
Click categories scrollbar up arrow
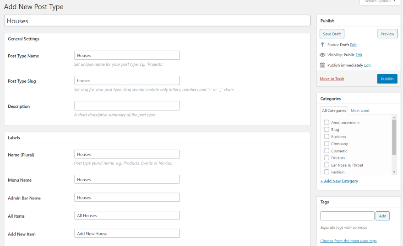coord(394,117)
